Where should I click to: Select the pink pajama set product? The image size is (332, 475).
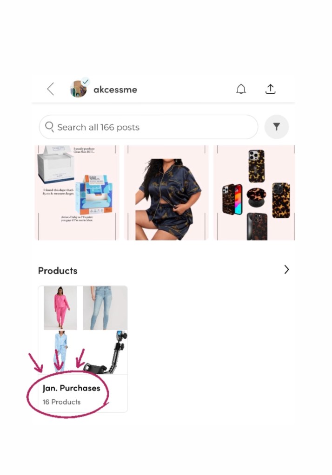[x=60, y=308]
